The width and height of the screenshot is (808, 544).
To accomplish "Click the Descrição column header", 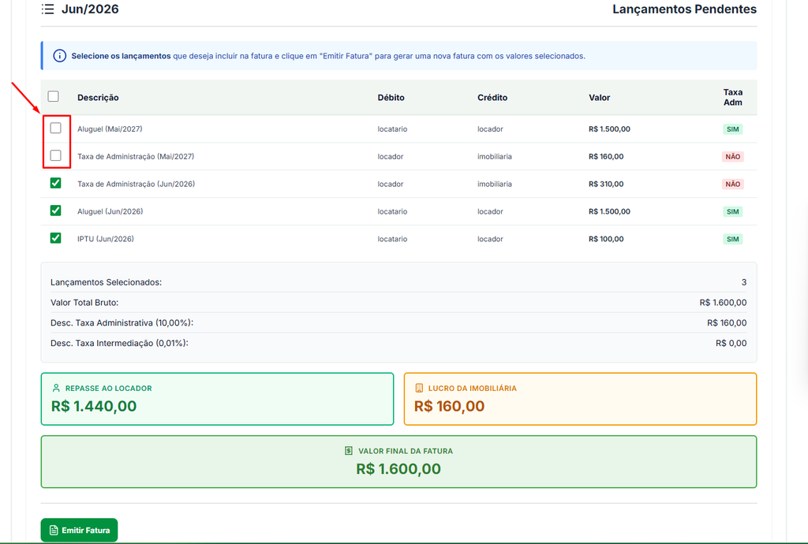I will [98, 98].
